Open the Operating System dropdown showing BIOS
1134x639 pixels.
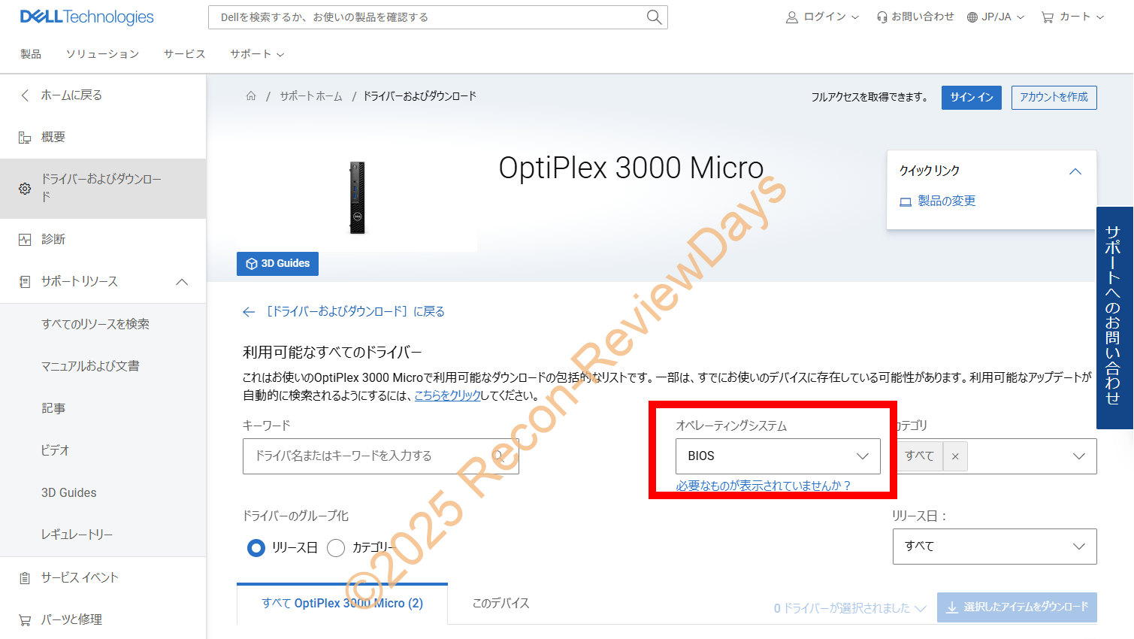coord(778,456)
